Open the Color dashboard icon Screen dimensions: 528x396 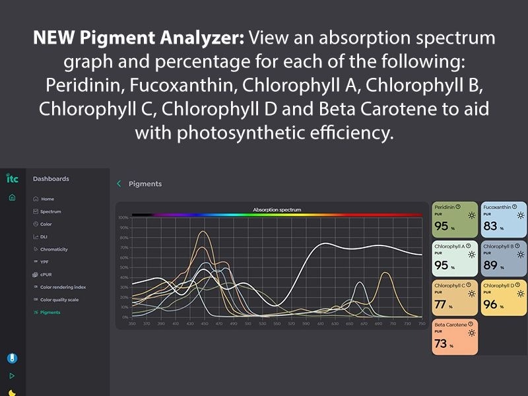click(x=36, y=224)
